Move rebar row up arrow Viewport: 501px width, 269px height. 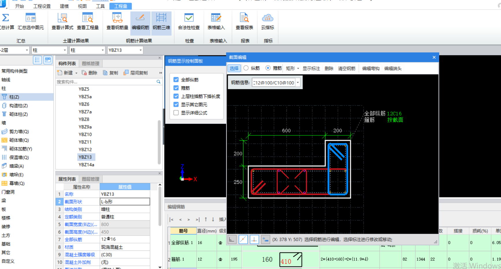[206, 219]
